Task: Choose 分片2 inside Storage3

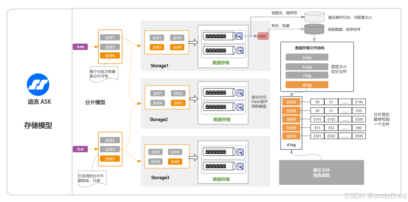Action: tap(155, 152)
